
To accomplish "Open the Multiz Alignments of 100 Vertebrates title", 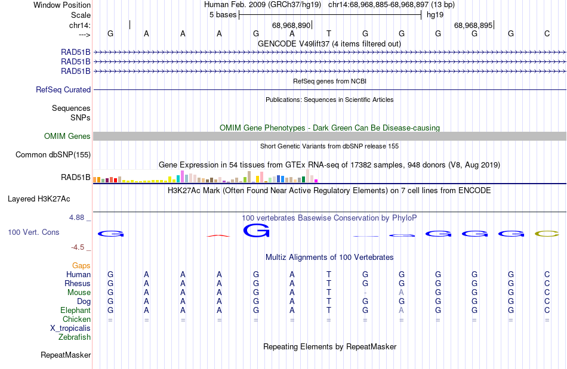I will (x=329, y=257).
